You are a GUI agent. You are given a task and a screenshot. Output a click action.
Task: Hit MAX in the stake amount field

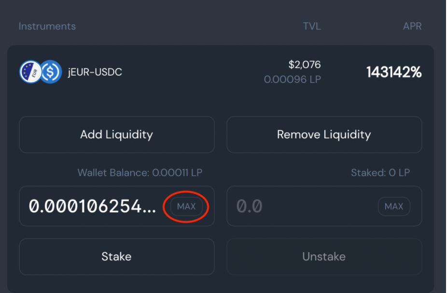[x=186, y=206]
